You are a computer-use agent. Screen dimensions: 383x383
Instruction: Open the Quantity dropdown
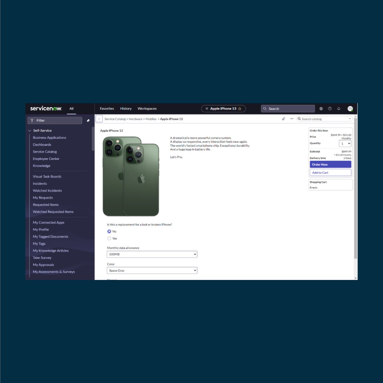[345, 144]
